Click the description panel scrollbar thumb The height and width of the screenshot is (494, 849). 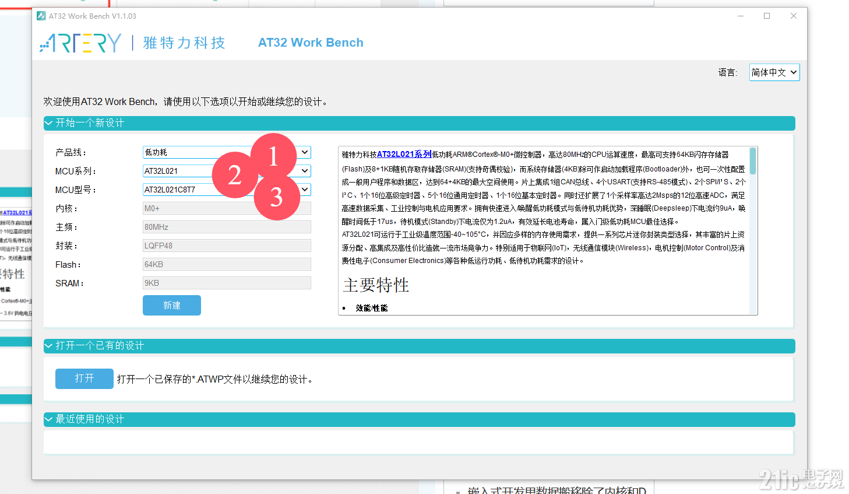(x=753, y=161)
